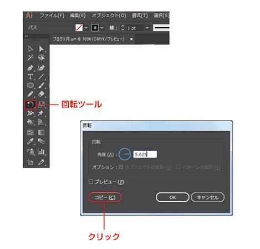This screenshot has width=260, height=249.
Task: Select the Eraser tool
Action: (x=41, y=94)
